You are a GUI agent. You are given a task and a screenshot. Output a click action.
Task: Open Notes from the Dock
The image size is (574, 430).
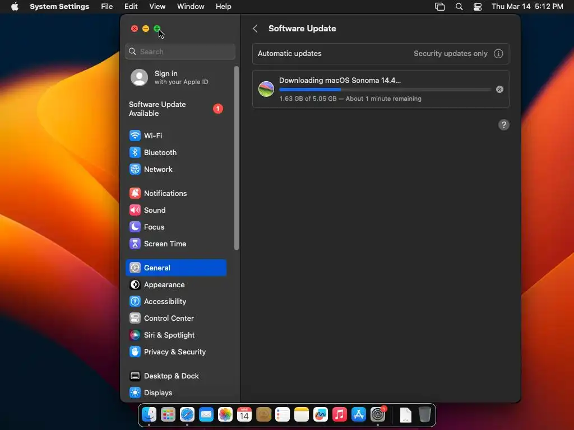tap(301, 415)
